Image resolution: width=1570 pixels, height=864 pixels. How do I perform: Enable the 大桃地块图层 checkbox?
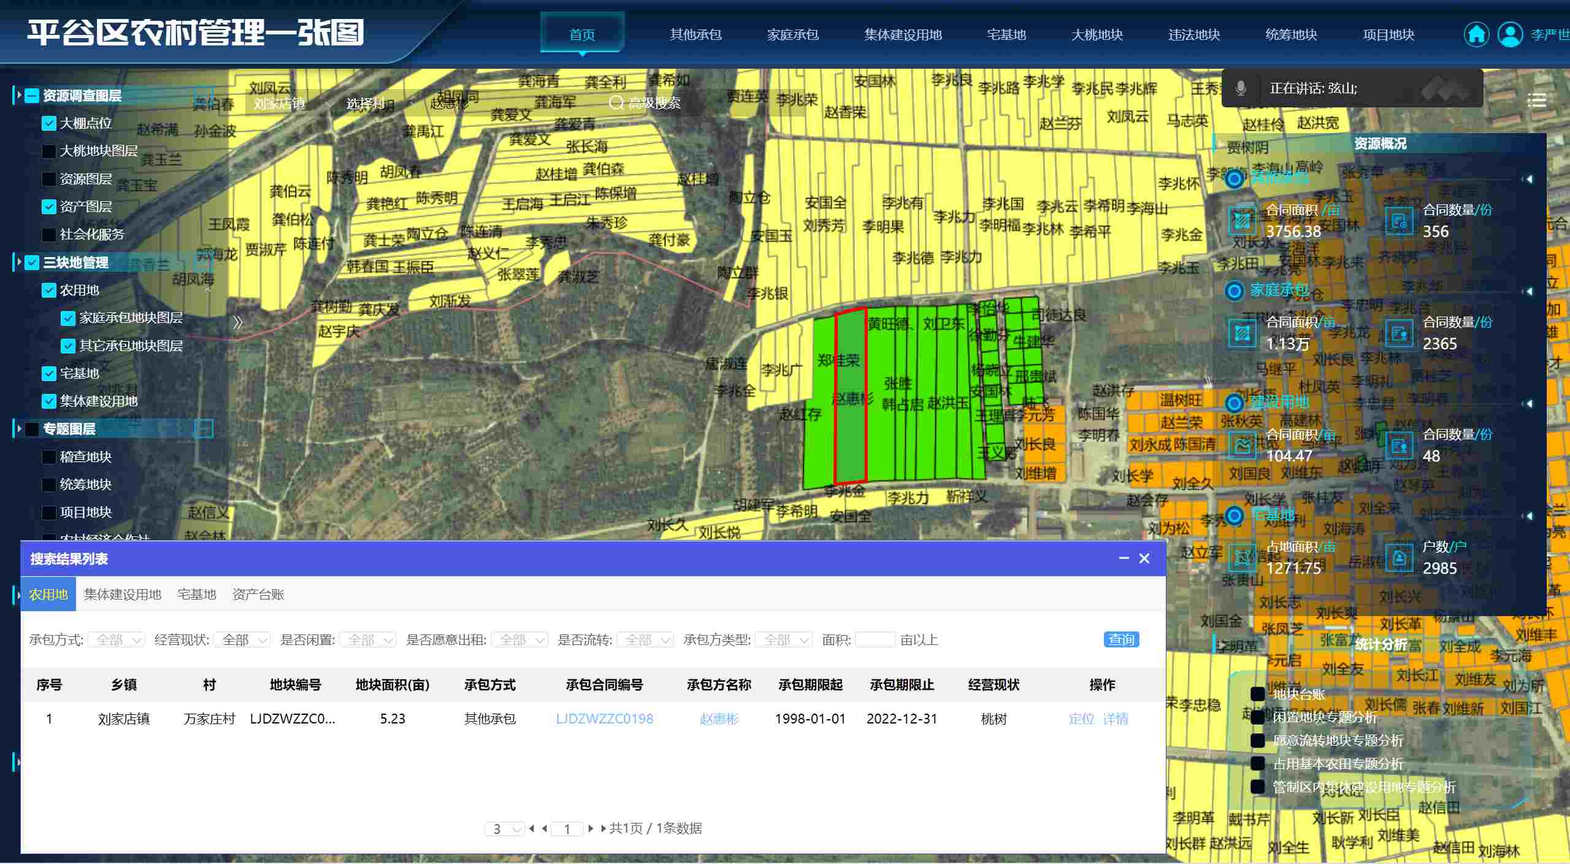click(49, 151)
